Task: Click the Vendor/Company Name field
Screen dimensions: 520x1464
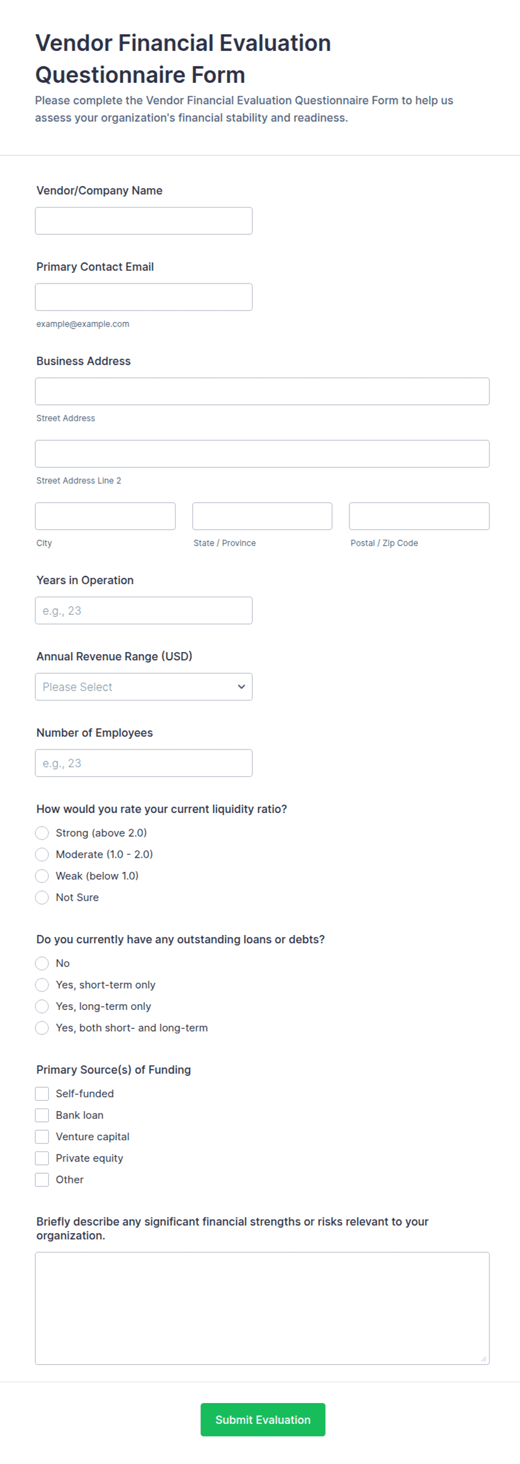Action: click(144, 220)
